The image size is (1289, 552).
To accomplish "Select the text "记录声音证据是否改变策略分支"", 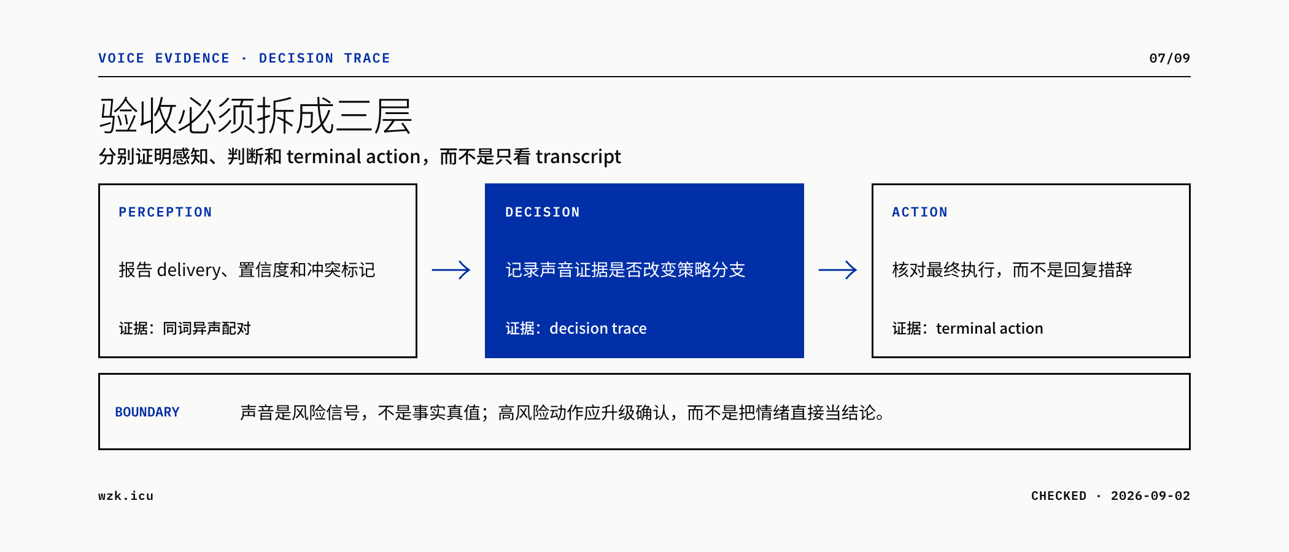I will pyautogui.click(x=625, y=270).
